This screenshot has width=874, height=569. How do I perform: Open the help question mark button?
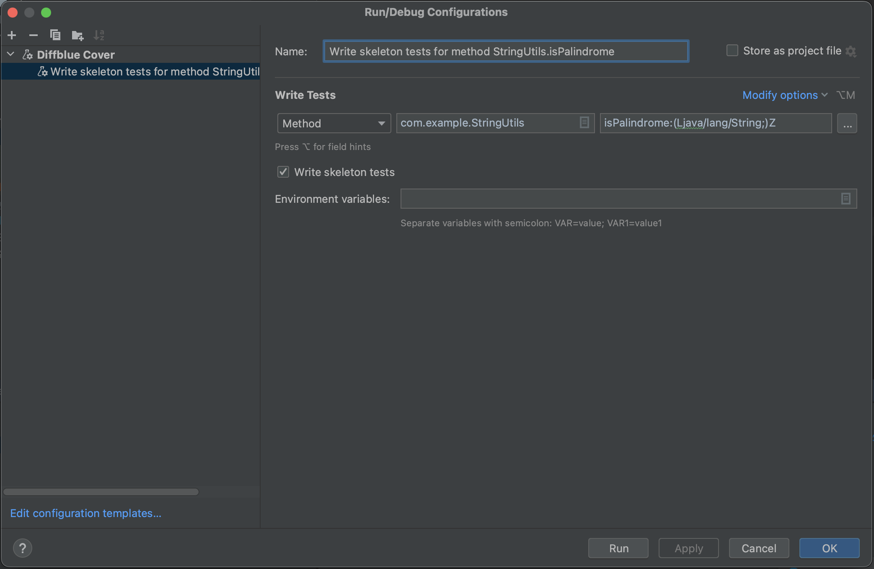point(23,548)
